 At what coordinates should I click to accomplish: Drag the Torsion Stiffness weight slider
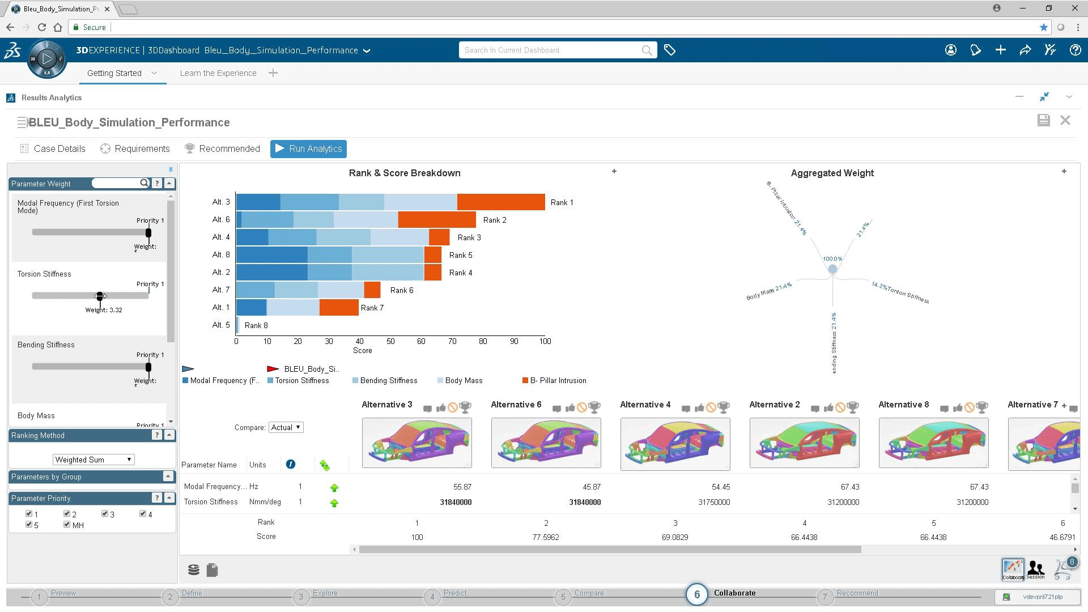pyautogui.click(x=98, y=295)
